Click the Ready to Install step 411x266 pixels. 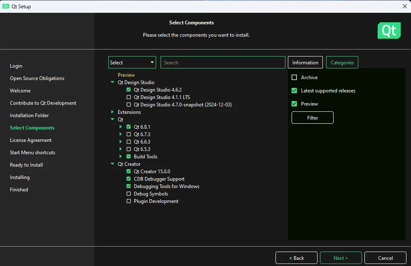pyautogui.click(x=26, y=165)
